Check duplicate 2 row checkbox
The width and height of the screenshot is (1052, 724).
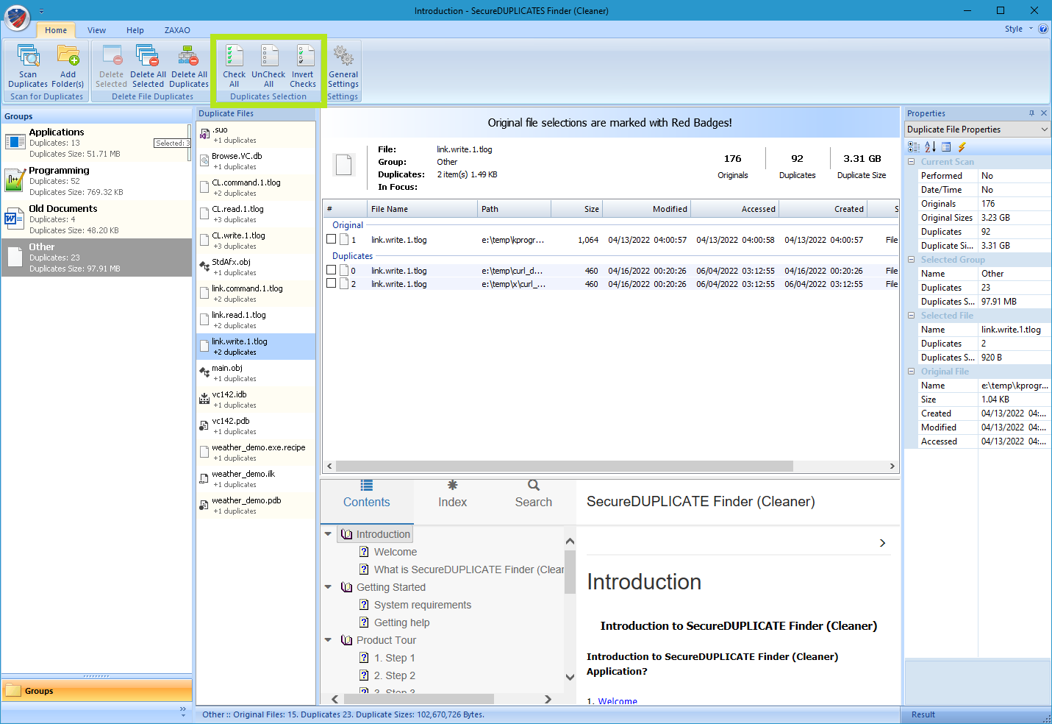coord(331,283)
